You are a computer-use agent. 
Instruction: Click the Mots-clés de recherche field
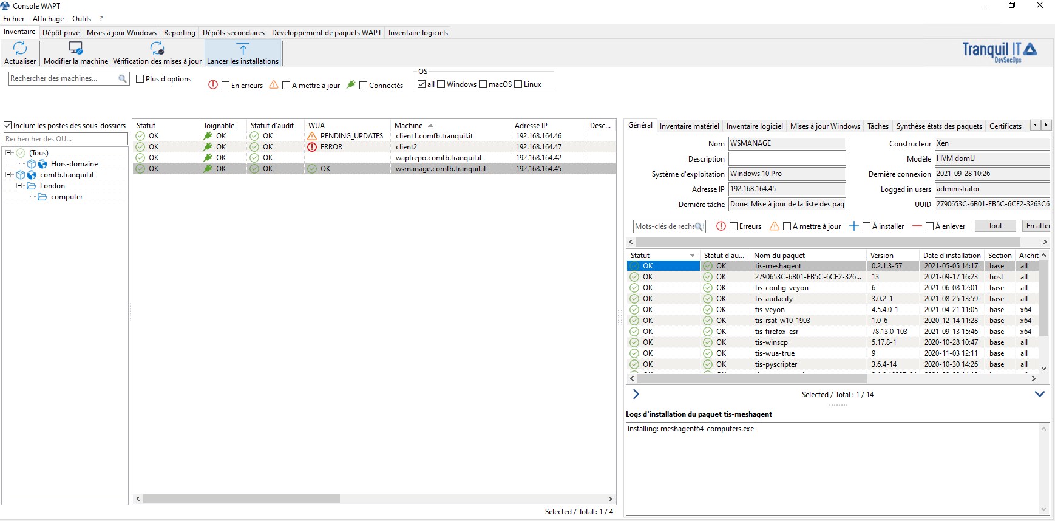coord(664,226)
